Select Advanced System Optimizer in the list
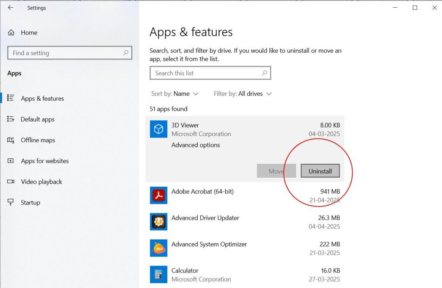The width and height of the screenshot is (442, 288). [x=245, y=248]
